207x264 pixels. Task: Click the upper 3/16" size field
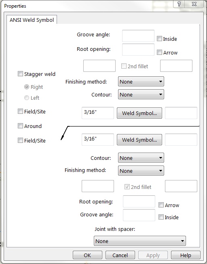tap(98, 113)
